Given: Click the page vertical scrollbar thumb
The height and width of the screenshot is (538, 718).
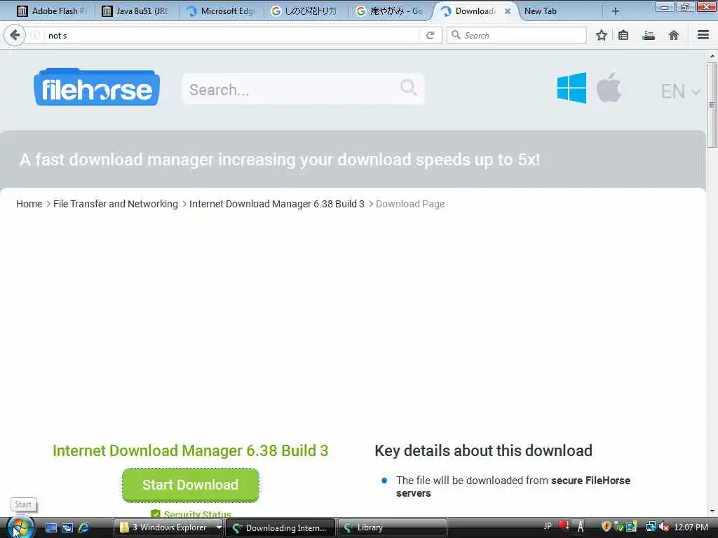Looking at the screenshot, I should pos(712,105).
